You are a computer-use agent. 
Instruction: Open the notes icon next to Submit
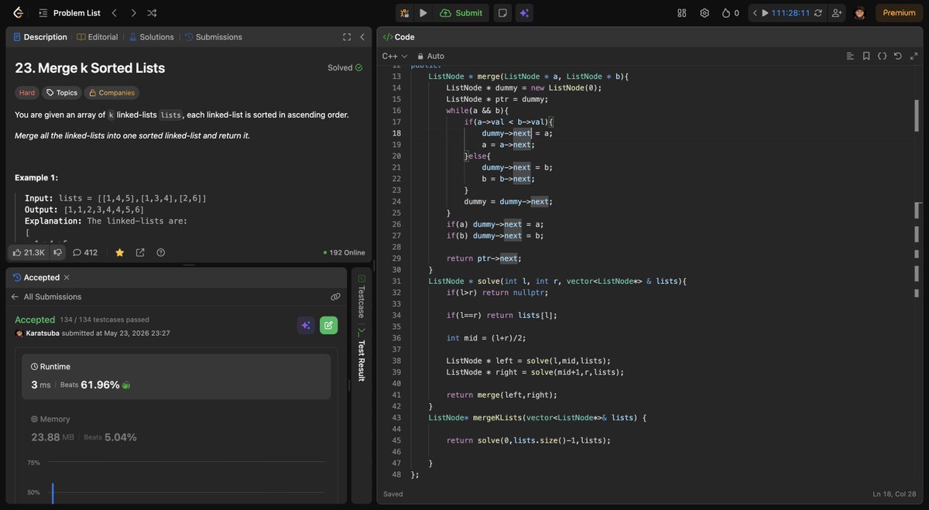502,12
